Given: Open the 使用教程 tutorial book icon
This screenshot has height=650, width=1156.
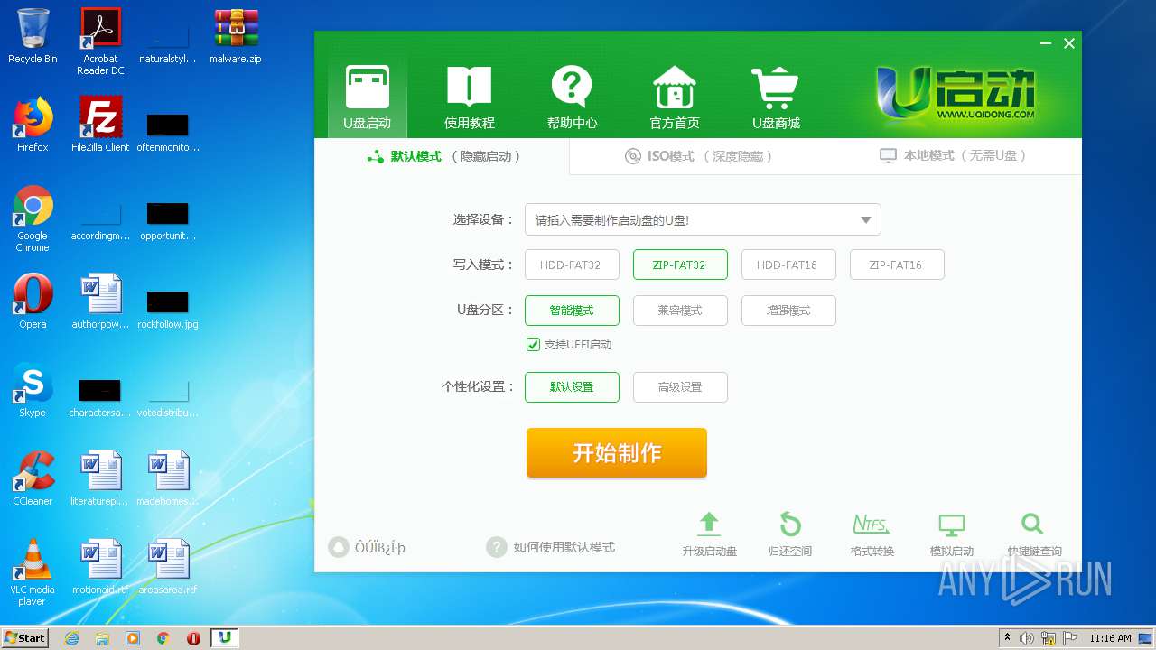Looking at the screenshot, I should (x=469, y=97).
